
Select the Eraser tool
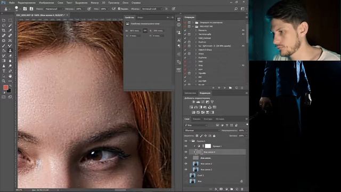pos(10,55)
